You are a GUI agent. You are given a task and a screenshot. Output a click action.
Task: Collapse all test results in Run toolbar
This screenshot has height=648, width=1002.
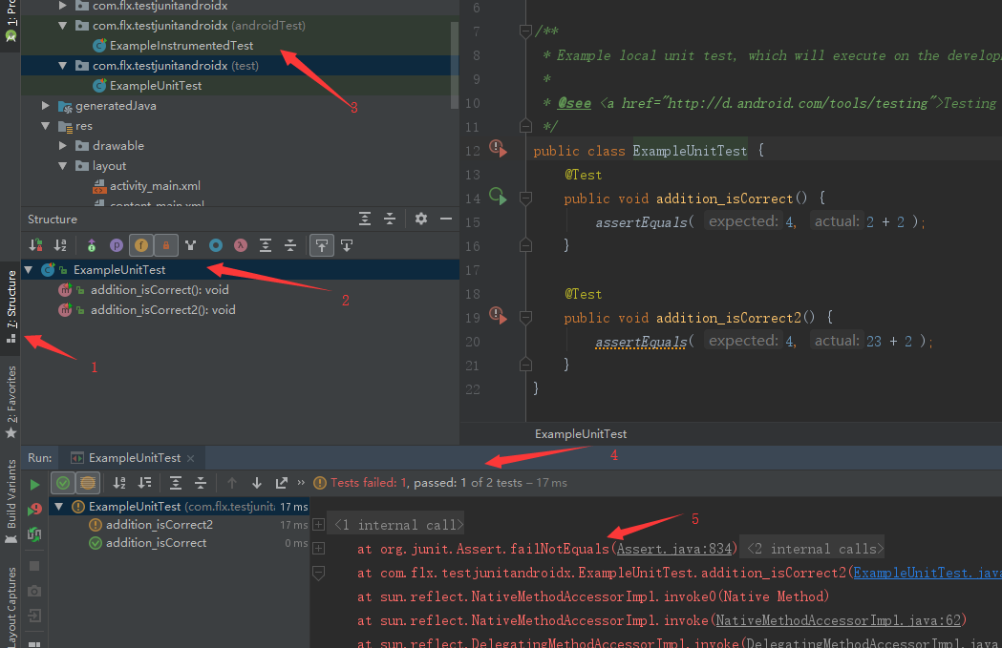click(201, 483)
